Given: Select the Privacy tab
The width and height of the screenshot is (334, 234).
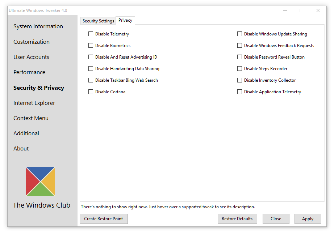Looking at the screenshot, I should [x=125, y=20].
